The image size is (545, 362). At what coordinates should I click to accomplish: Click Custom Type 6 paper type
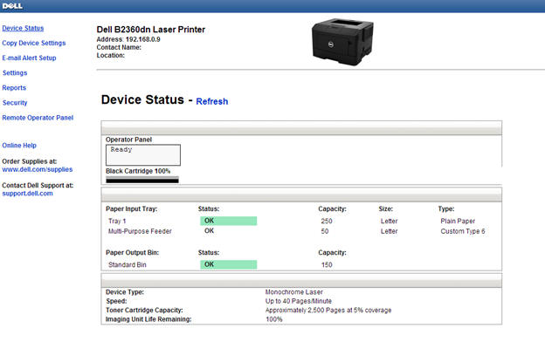click(x=463, y=231)
